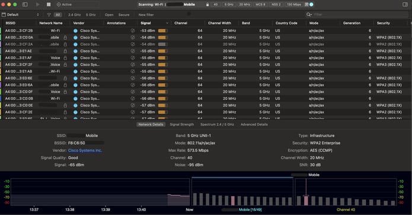This screenshot has width=412, height=215.
Task: Sort by the Generation column header
Action: coord(352,23)
